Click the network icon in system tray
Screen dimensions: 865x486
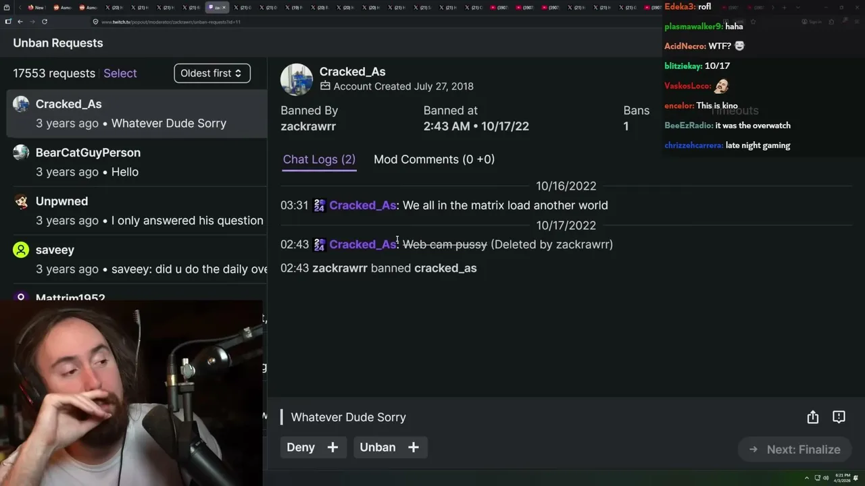pyautogui.click(x=818, y=478)
